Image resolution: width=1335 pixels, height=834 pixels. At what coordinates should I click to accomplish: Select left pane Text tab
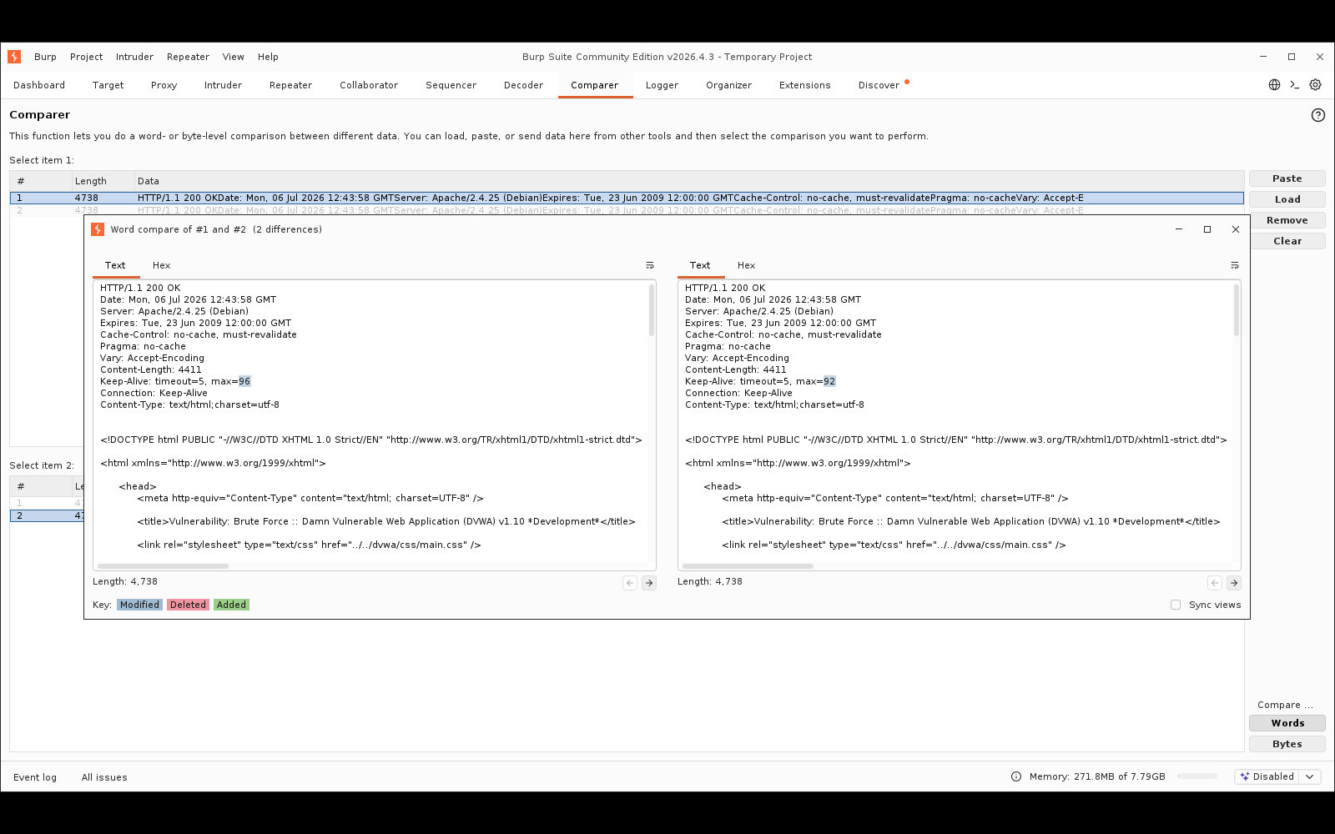115,265
